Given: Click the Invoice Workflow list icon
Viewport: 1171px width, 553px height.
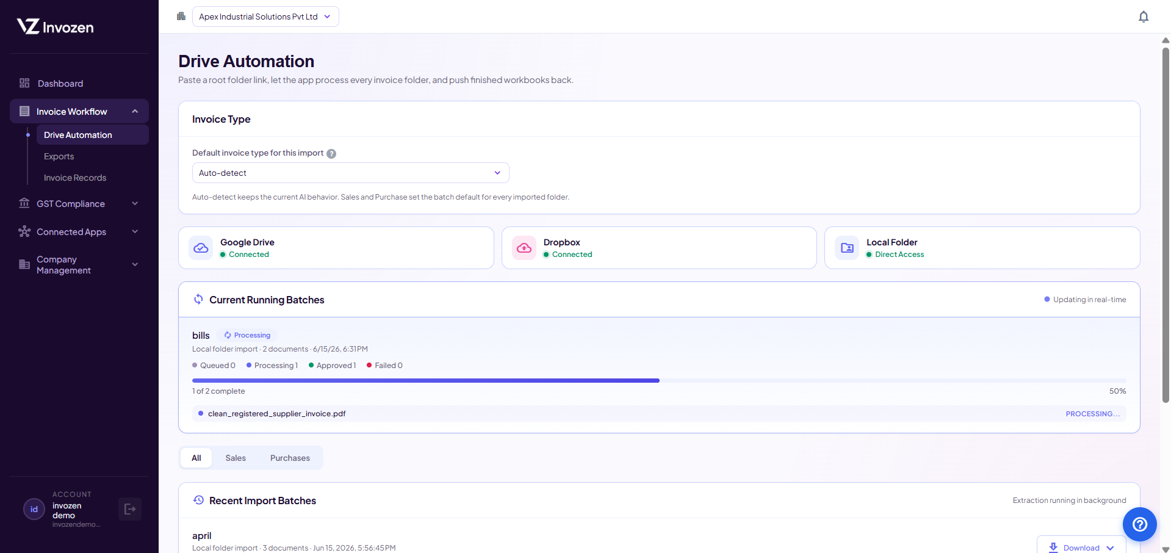Looking at the screenshot, I should pyautogui.click(x=24, y=111).
